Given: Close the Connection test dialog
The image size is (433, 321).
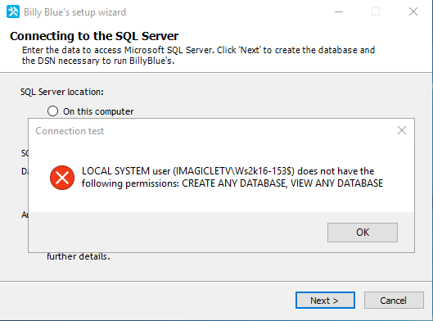Looking at the screenshot, I should click(402, 130).
